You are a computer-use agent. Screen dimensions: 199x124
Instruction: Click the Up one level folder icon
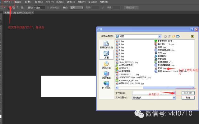click(169, 37)
